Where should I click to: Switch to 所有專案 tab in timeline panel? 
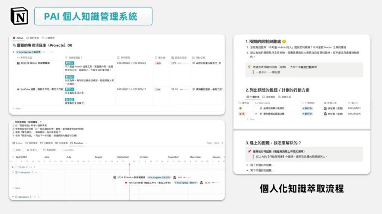[62, 143]
